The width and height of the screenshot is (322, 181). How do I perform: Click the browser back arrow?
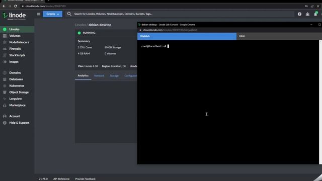point(4,6)
